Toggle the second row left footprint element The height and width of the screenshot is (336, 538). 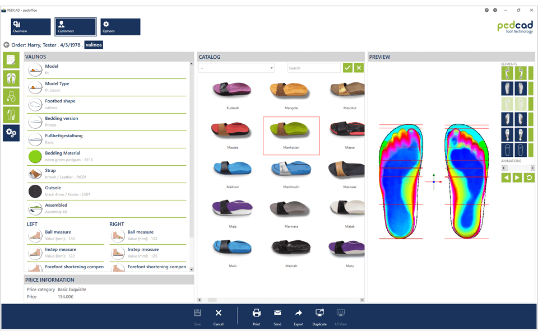507,88
